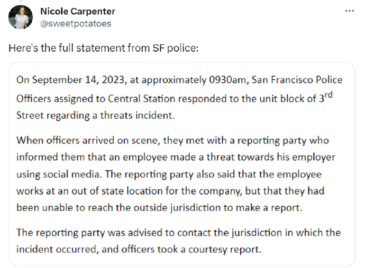Click the display name Nicole Carpenter

(78, 11)
